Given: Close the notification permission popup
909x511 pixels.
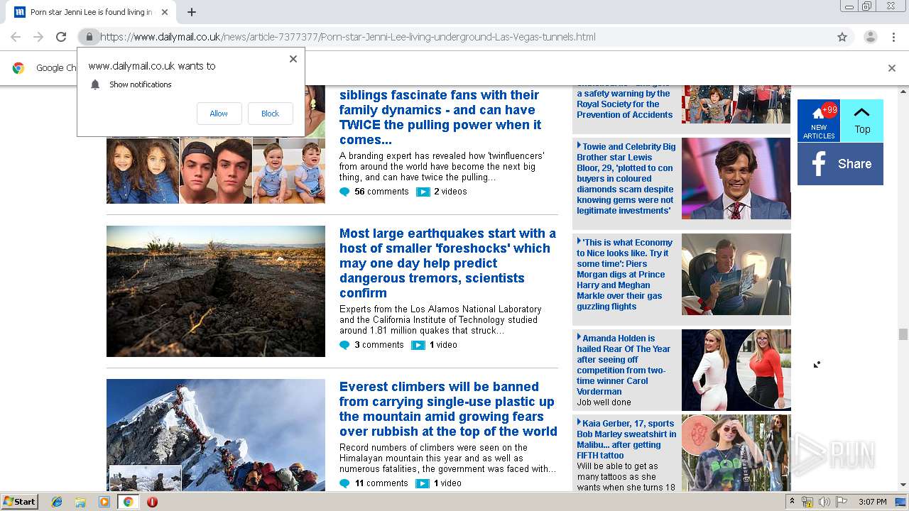Looking at the screenshot, I should (293, 59).
